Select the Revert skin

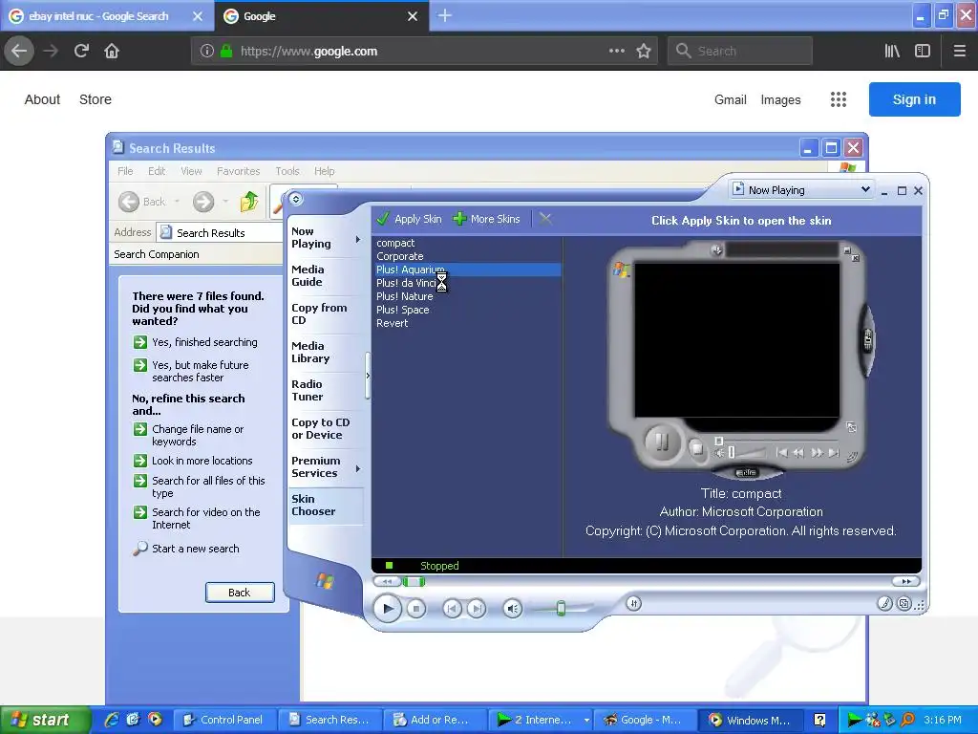[392, 323]
